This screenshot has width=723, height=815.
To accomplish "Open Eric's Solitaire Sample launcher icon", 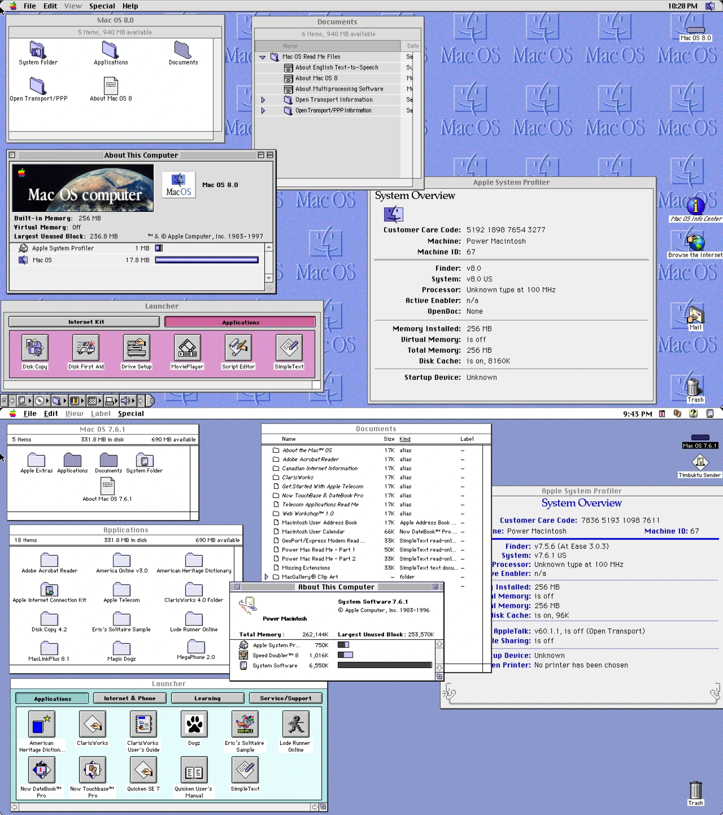I will point(245,724).
